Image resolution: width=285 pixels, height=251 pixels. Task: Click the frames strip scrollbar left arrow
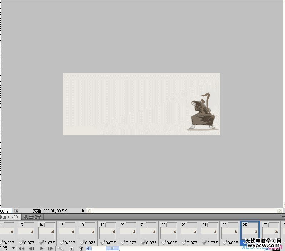[89, 248]
